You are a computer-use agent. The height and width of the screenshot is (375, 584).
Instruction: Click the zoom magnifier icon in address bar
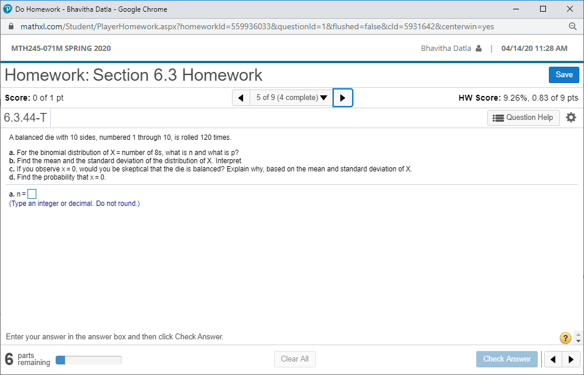(573, 26)
